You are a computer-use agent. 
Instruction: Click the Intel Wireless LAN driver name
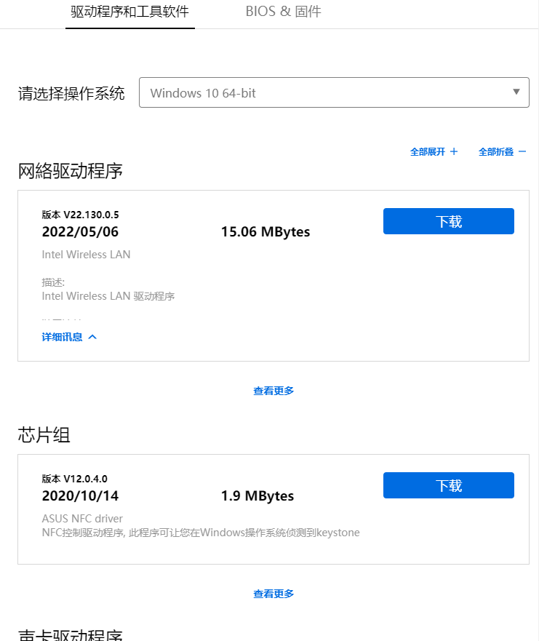point(87,255)
